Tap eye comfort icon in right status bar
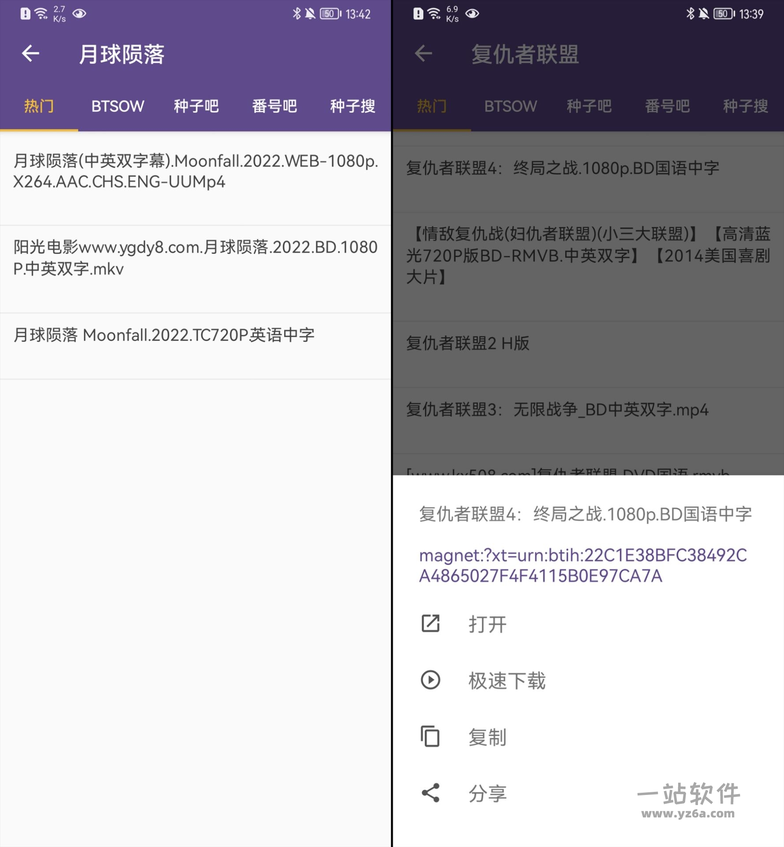Image resolution: width=784 pixels, height=847 pixels. coord(472,14)
